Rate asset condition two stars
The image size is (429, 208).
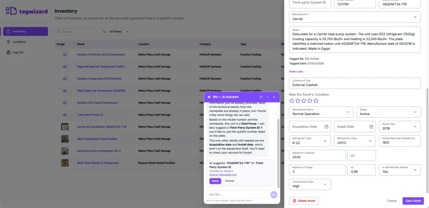[x=298, y=101]
